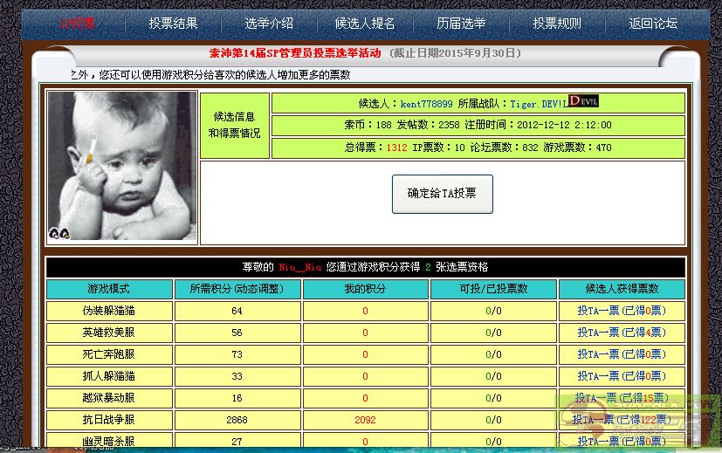Open candidate kent778899 profile link
This screenshot has width=722, height=453.
(x=426, y=104)
